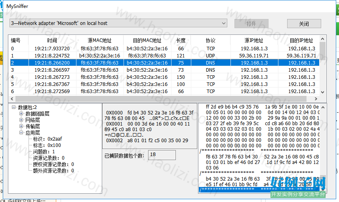Click the 时间 column header
339x202 pixels.
pos(52,40)
